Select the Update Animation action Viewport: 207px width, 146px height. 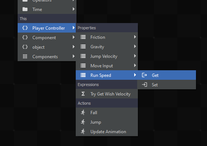(107, 131)
